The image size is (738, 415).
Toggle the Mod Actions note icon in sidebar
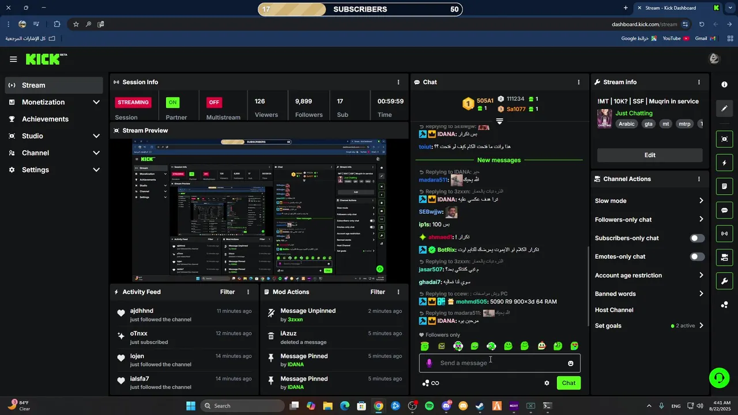coord(724,187)
